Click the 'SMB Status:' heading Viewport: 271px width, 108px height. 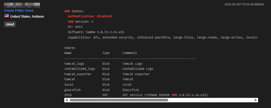tap(74, 11)
